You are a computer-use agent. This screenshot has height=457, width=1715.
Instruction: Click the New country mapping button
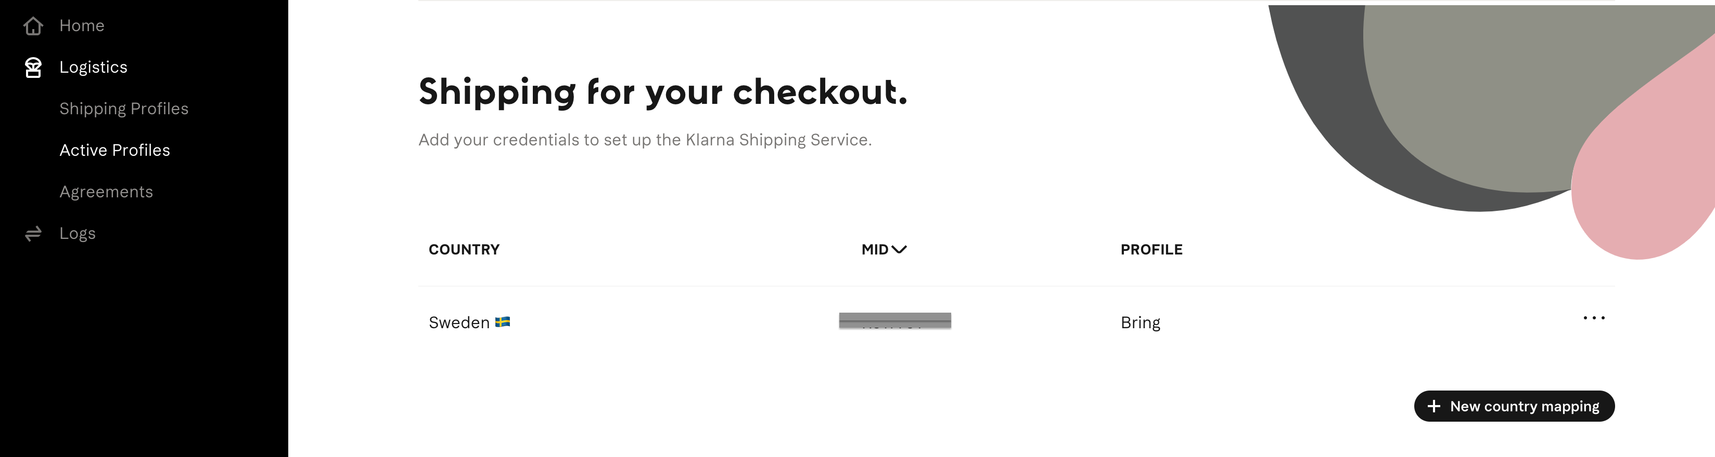(x=1514, y=406)
